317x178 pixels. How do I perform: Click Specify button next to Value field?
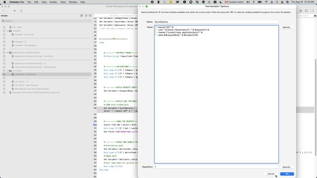point(287,27)
